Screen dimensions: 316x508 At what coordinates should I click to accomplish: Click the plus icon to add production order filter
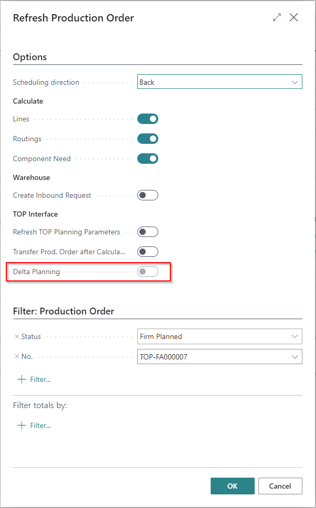coord(21,379)
